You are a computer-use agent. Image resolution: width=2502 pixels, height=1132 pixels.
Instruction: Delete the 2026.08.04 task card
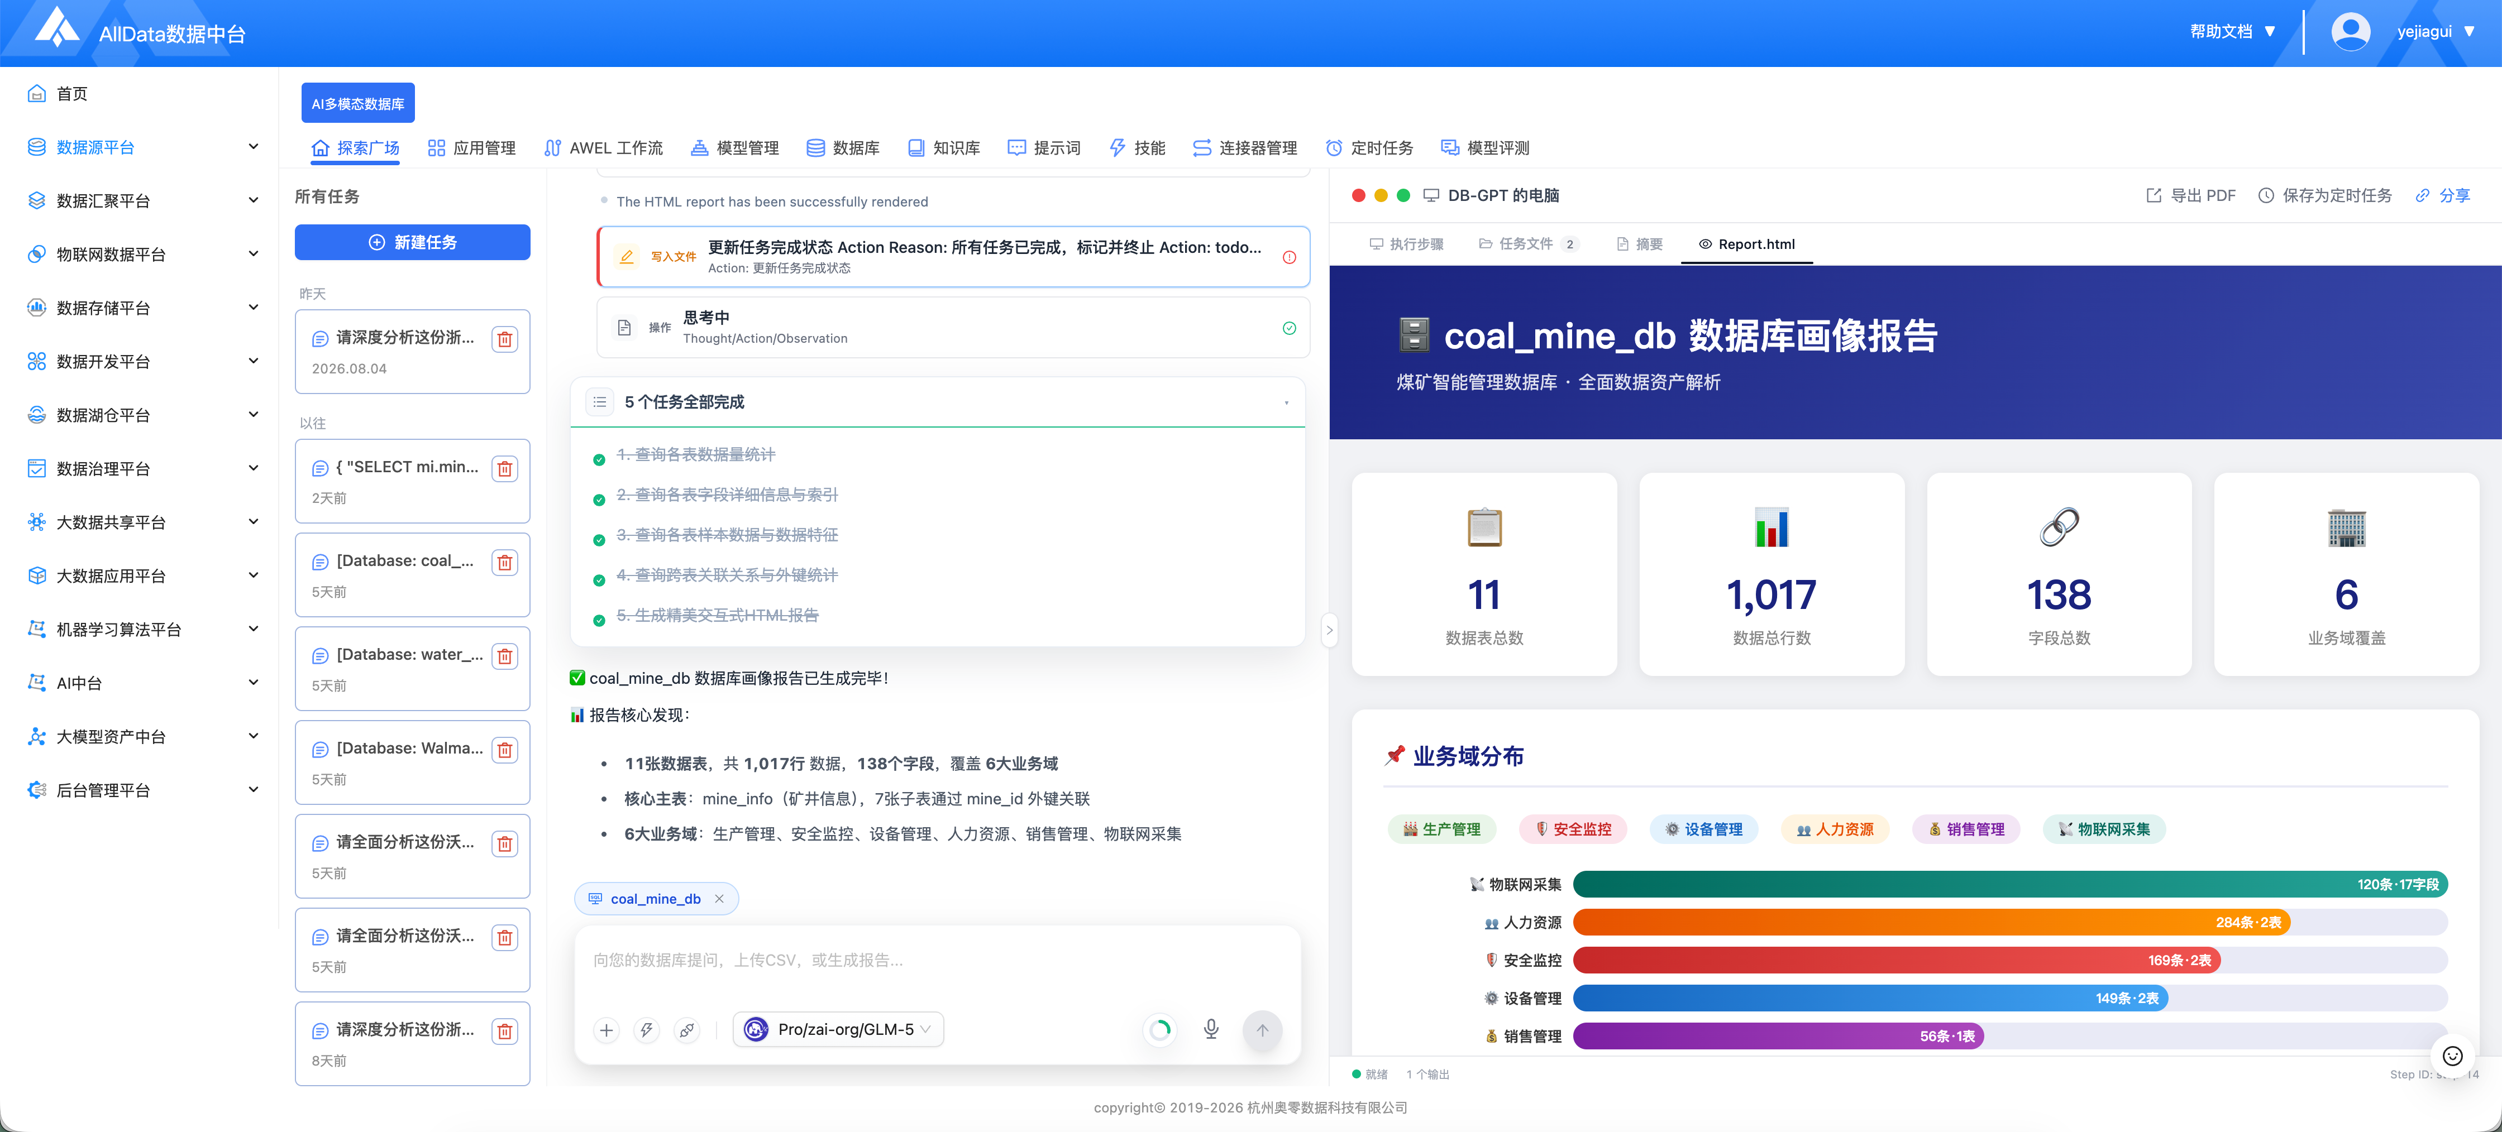pyautogui.click(x=504, y=339)
